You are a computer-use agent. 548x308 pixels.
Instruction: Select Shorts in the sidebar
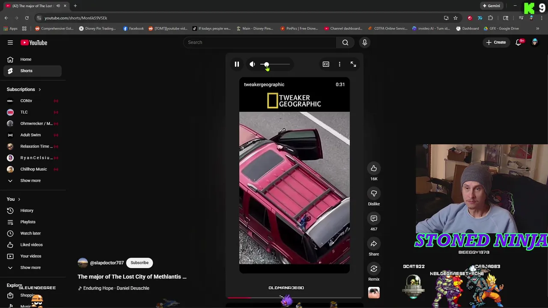coord(33,71)
